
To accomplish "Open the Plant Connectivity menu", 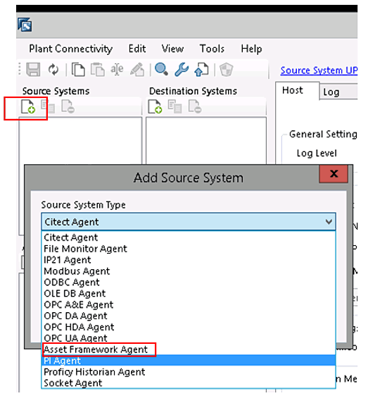I will pyautogui.click(x=70, y=49).
